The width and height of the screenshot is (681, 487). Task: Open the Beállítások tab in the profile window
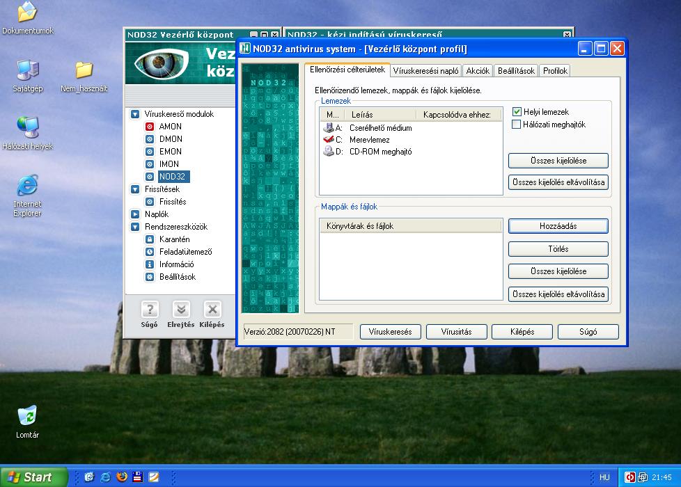coord(516,71)
